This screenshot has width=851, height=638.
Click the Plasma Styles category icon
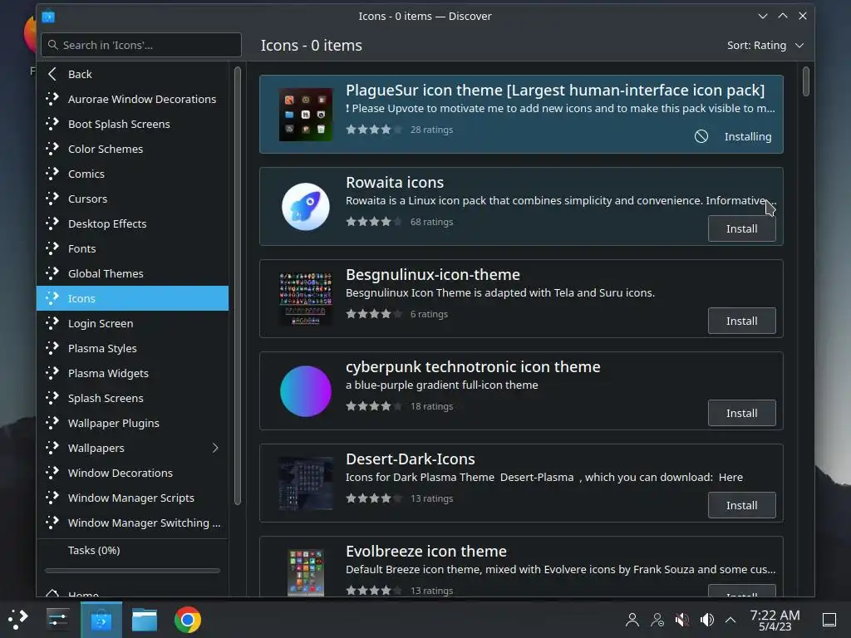pyautogui.click(x=52, y=349)
